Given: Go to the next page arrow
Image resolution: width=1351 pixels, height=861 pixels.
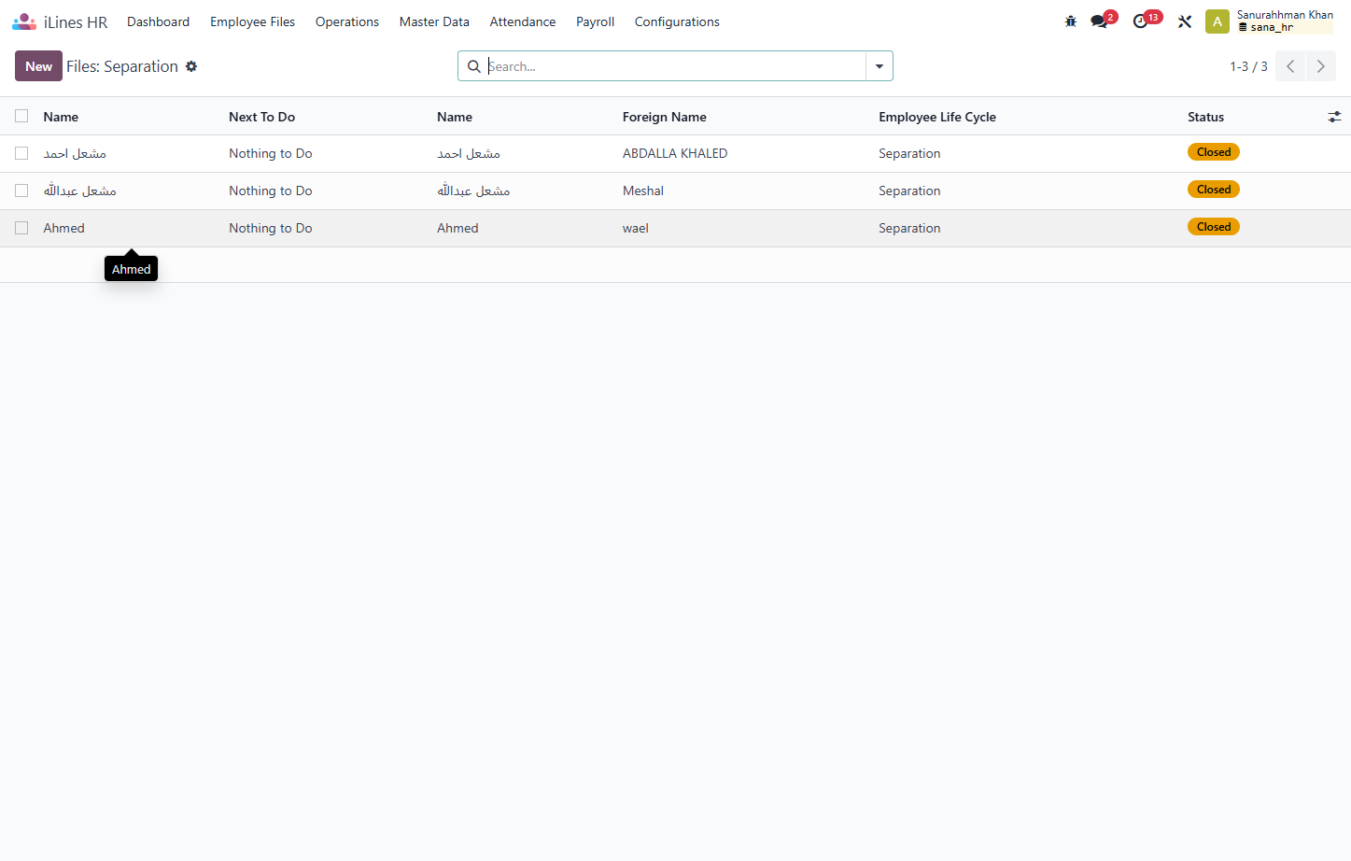Looking at the screenshot, I should point(1320,66).
